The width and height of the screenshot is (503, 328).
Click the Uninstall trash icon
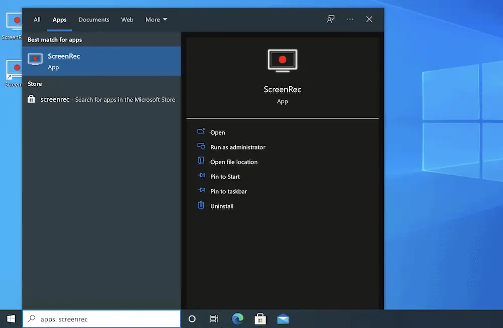pyautogui.click(x=201, y=205)
